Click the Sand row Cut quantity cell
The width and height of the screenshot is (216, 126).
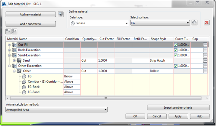[89, 60]
